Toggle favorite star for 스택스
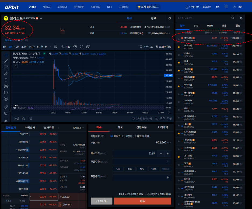 pos(179,55)
